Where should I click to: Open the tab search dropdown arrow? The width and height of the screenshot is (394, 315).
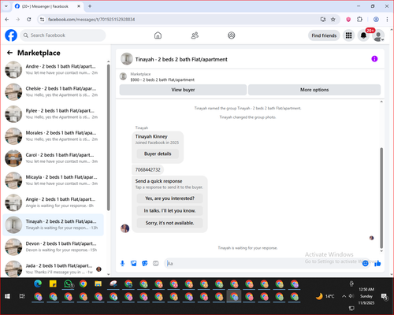(6, 6)
